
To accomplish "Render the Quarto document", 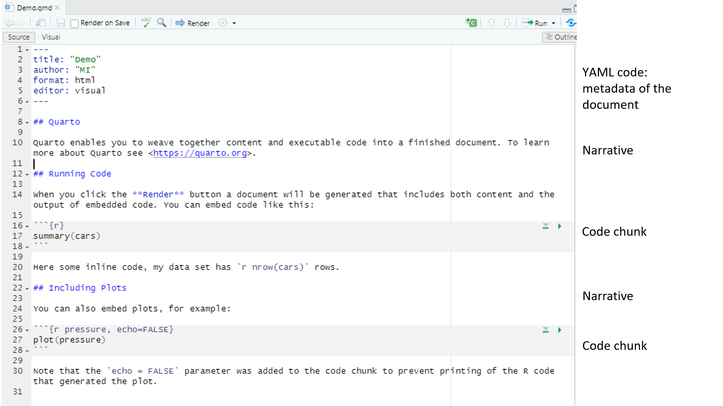I will [x=193, y=23].
